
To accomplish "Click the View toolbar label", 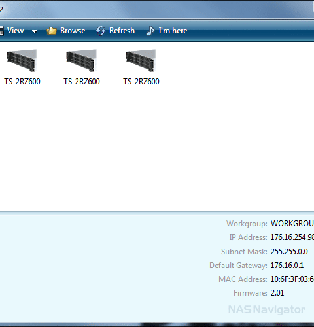I will pos(15,31).
